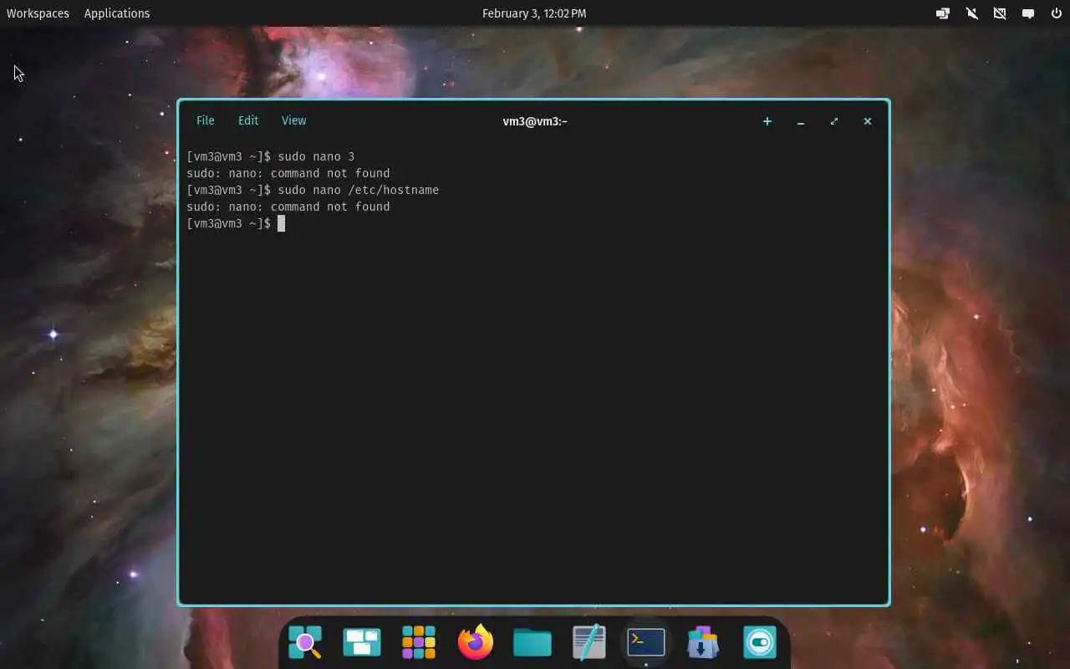1070x669 pixels.
Task: Open the launcher search dock icon
Action: 305,642
